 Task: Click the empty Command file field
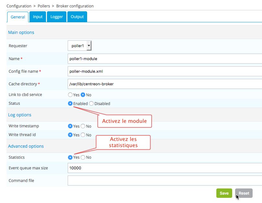[165, 181]
